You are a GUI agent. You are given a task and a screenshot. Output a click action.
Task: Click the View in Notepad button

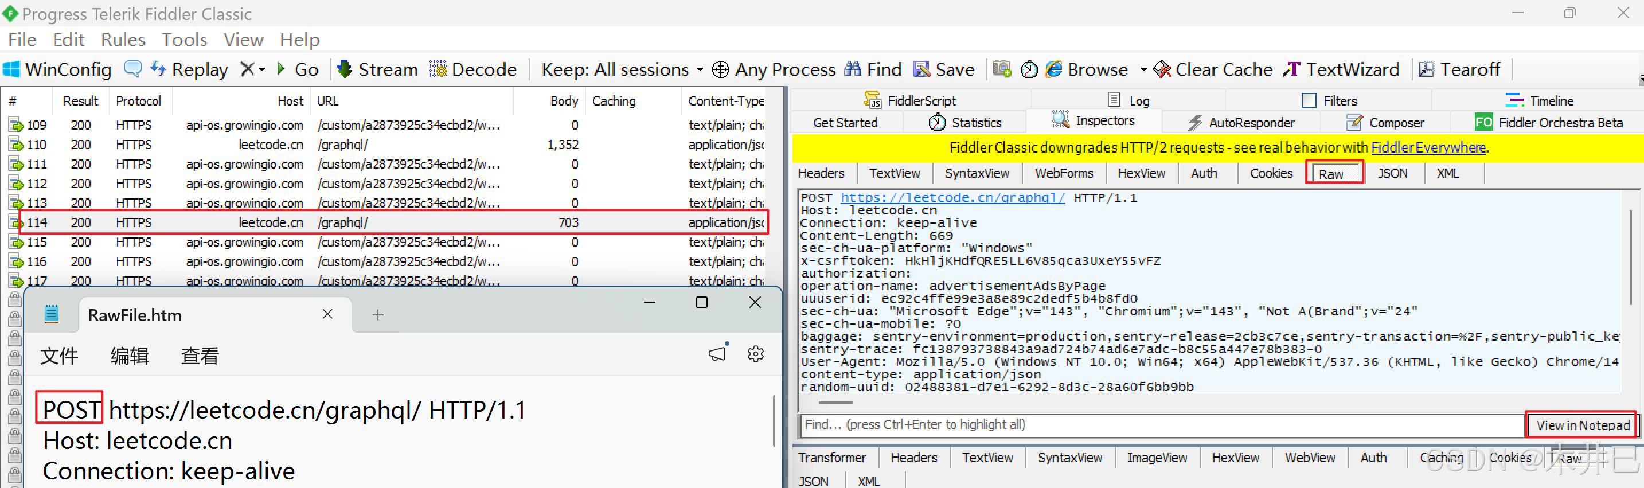pos(1581,425)
